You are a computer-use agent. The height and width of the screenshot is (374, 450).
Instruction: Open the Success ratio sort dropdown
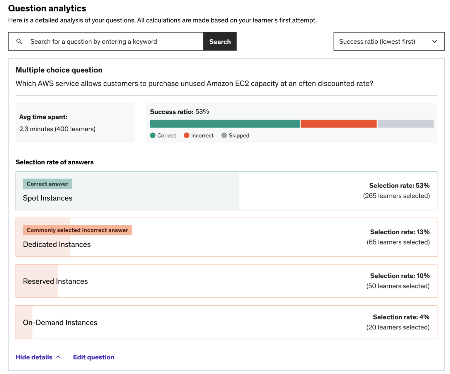point(389,41)
